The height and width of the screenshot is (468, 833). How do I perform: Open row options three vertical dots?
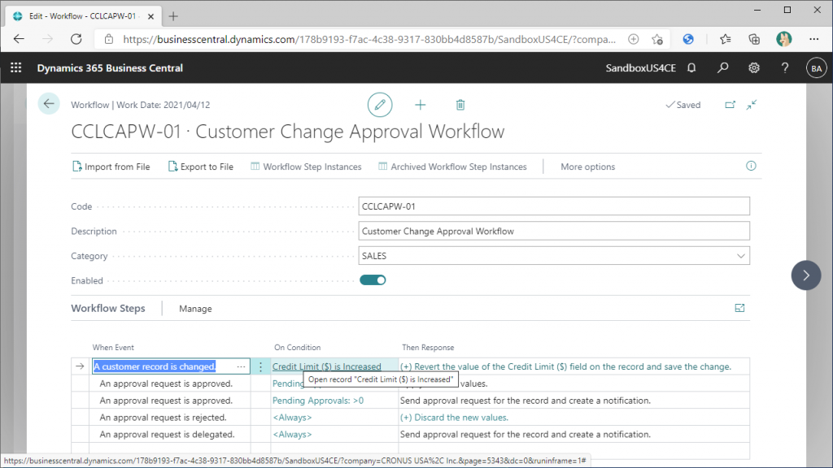pos(260,366)
